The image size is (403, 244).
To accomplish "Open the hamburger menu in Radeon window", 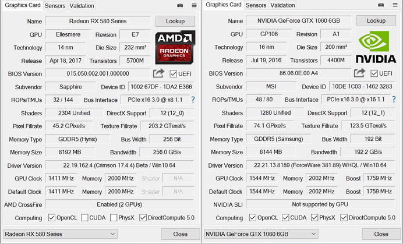I will click(x=194, y=6).
